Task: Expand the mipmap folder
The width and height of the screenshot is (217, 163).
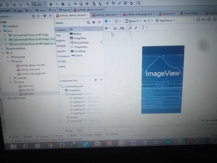Action: coord(10,78)
